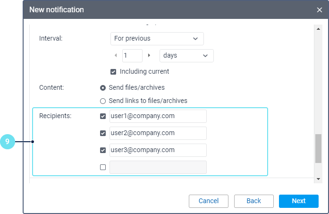Increase interval value with right arrow

pyautogui.click(x=149, y=55)
